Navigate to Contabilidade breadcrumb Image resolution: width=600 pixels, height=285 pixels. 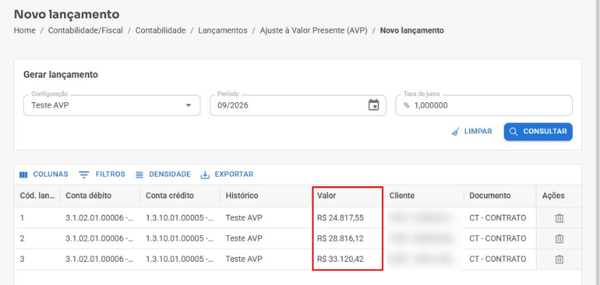(x=160, y=31)
